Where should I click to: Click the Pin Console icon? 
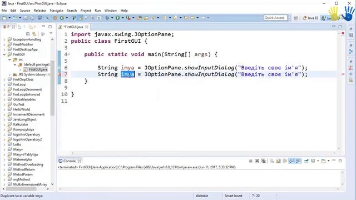[x=306, y=161]
